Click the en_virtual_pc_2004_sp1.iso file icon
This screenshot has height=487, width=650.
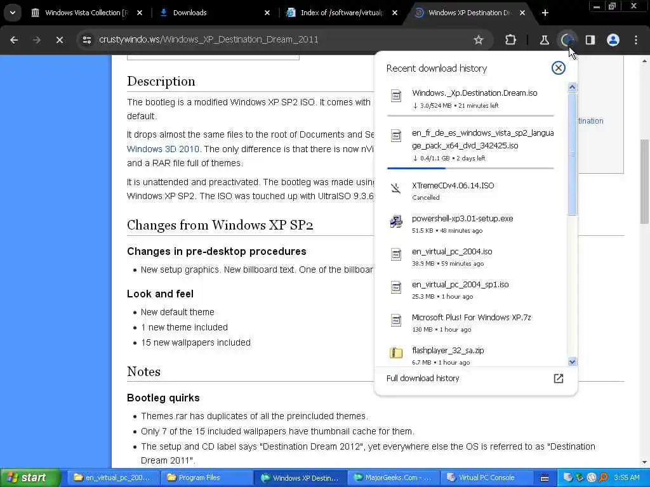396,287
